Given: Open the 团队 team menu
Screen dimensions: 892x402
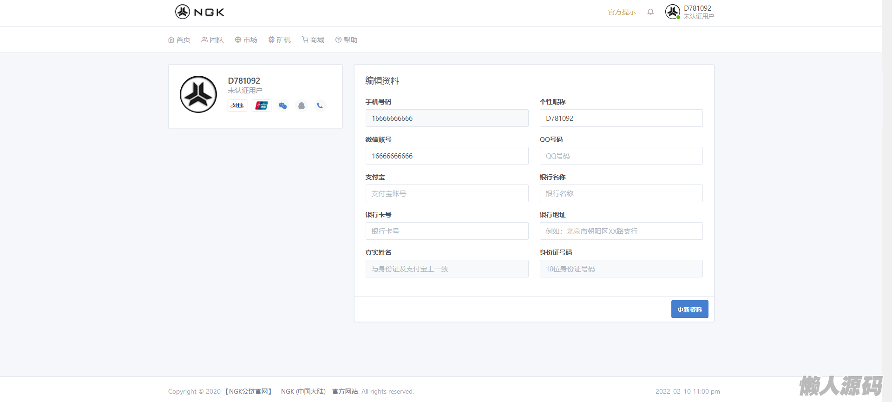Looking at the screenshot, I should coord(213,40).
